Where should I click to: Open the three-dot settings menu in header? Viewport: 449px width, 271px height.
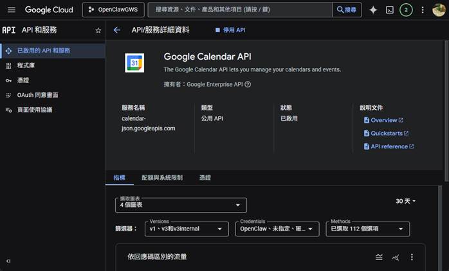(x=423, y=10)
